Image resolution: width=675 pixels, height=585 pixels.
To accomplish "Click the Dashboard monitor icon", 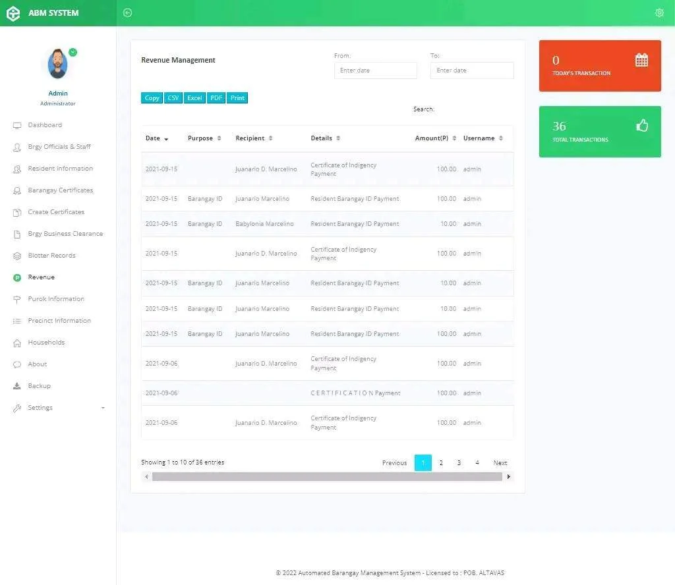I will [16, 125].
